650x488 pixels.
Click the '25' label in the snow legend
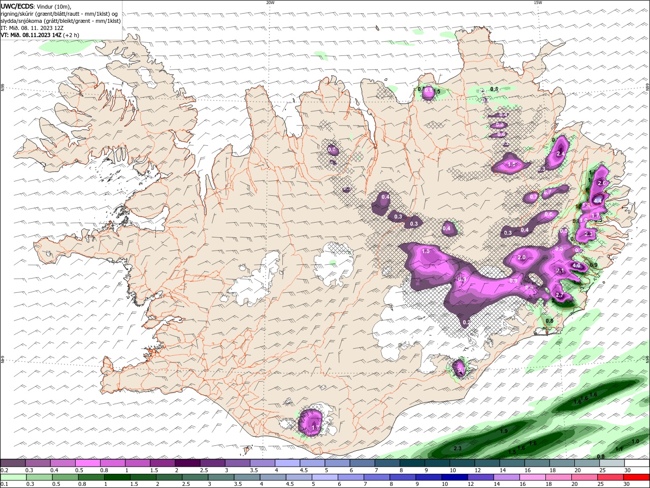point(602,470)
